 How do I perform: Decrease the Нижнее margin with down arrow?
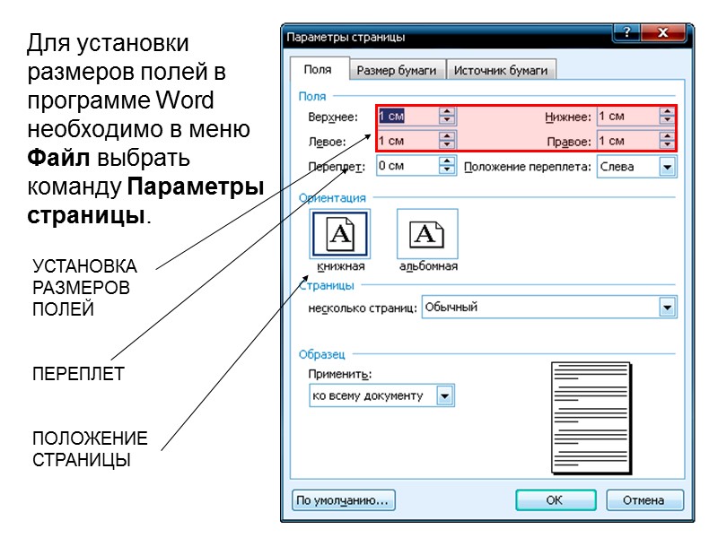pyautogui.click(x=667, y=120)
